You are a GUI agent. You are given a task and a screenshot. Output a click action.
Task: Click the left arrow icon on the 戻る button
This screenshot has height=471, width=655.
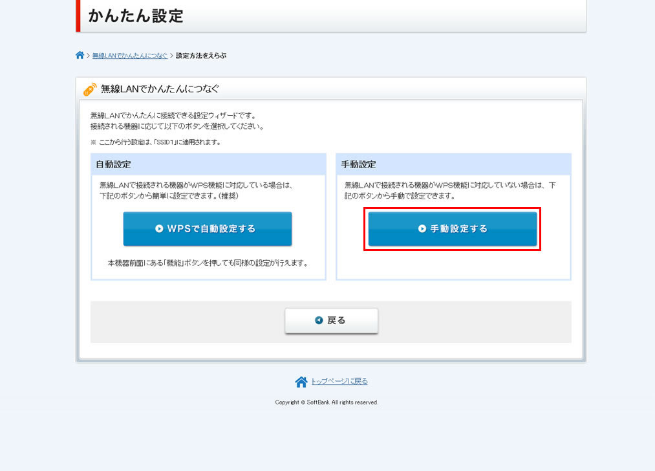click(x=319, y=321)
